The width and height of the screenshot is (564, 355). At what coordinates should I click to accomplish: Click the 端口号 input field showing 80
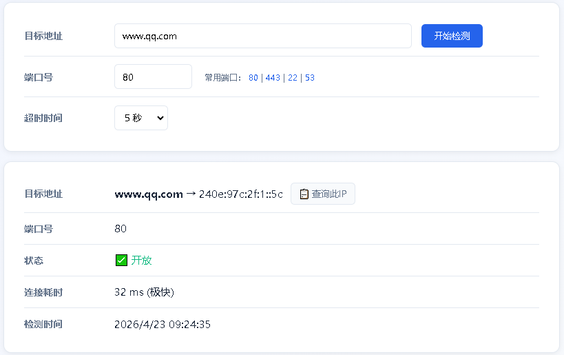[153, 77]
